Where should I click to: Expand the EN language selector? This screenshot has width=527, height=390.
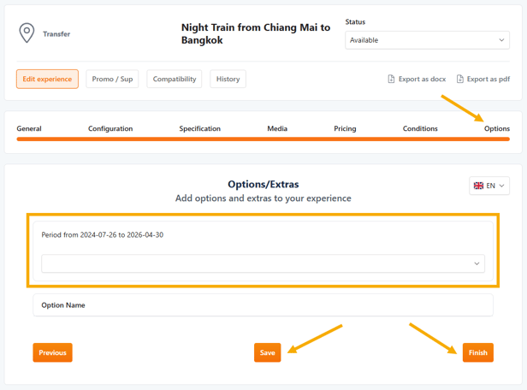click(x=489, y=186)
